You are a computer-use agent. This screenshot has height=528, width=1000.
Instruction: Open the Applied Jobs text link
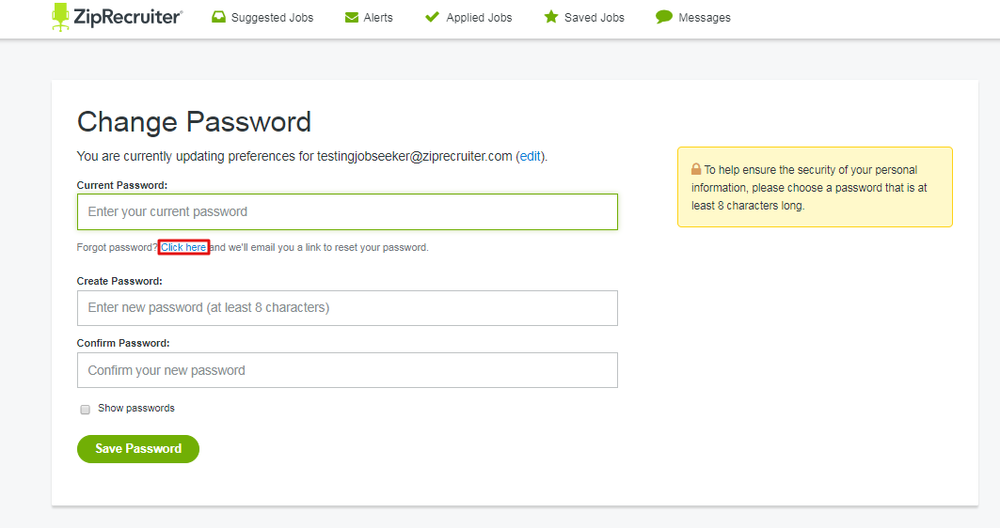pyautogui.click(x=479, y=18)
